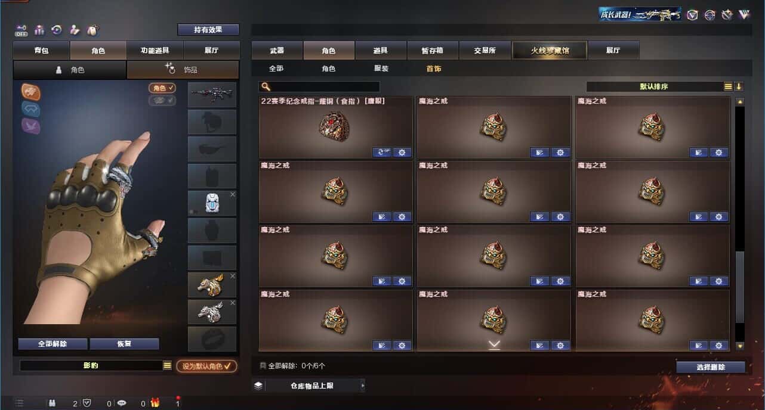
Task: Toggle 设为默认角色 checkbox button
Action: (x=206, y=366)
